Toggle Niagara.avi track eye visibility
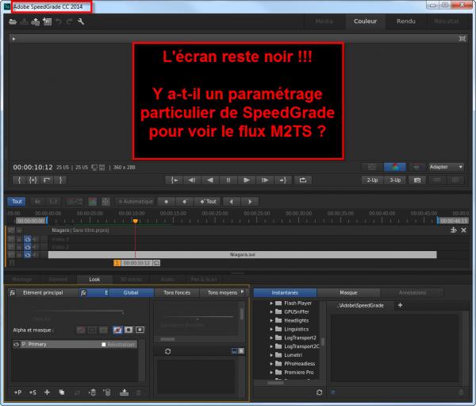476x406 pixels. pyautogui.click(x=27, y=255)
